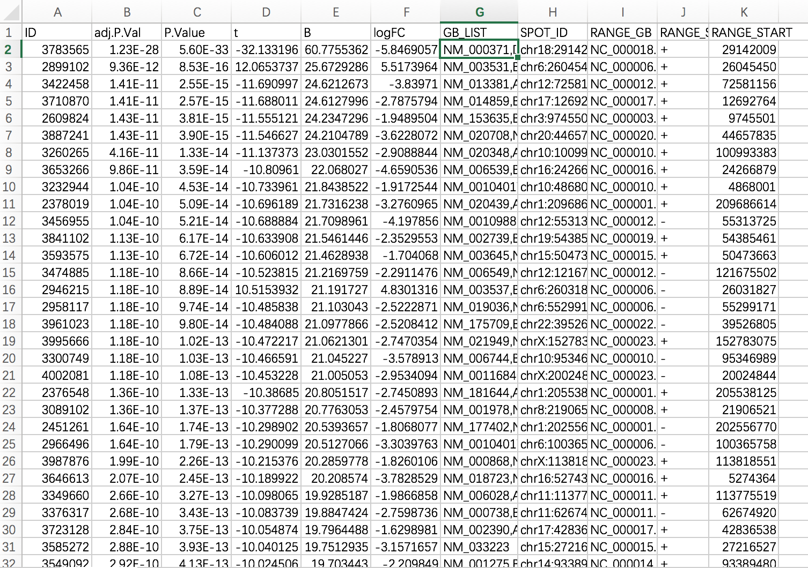
Task: Click the RANGE_START header cell
Action: (x=744, y=32)
